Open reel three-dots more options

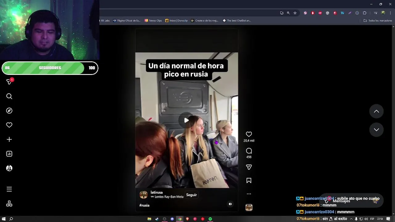point(249,194)
